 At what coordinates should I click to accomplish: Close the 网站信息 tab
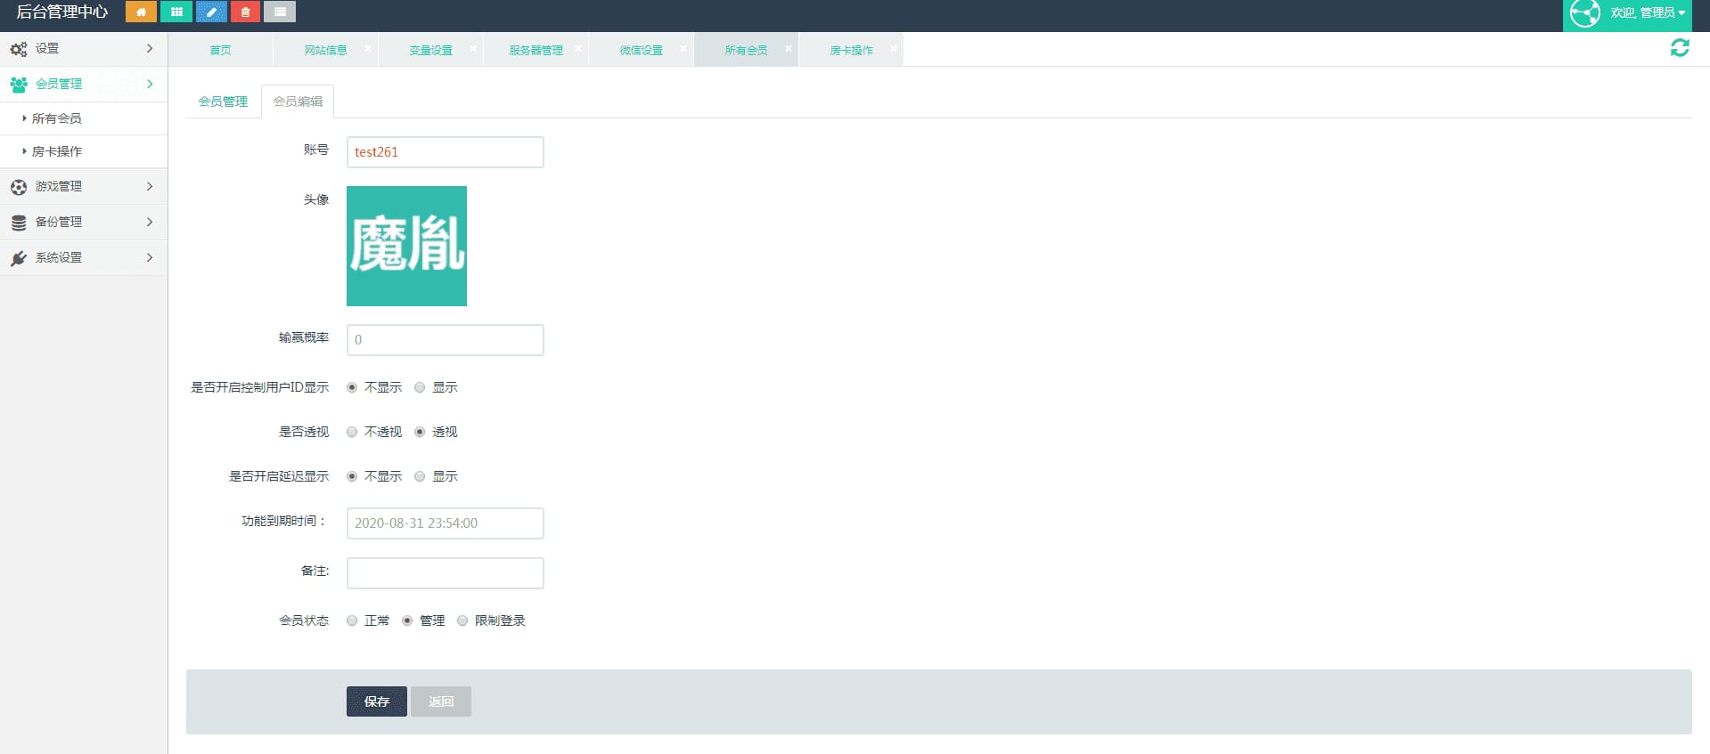click(368, 49)
